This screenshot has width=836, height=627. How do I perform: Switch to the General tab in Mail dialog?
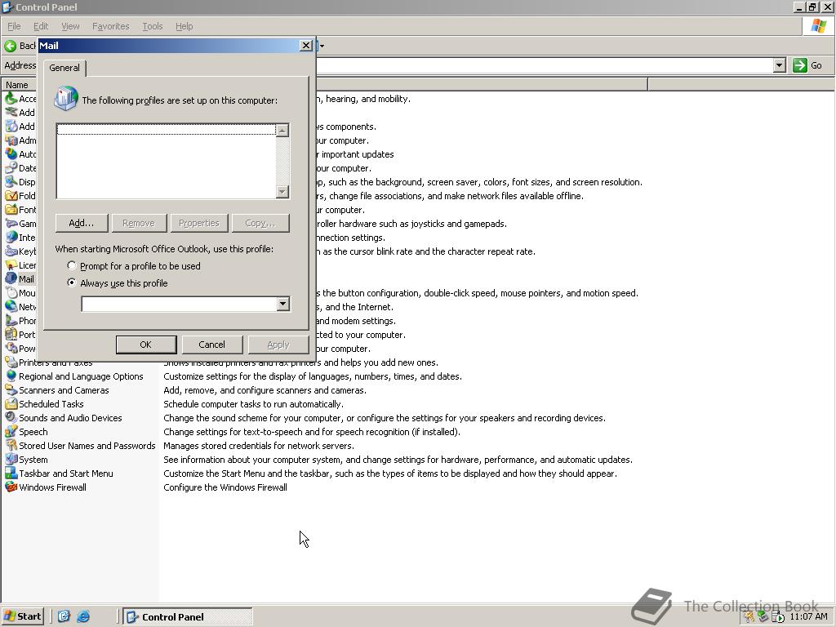point(64,68)
